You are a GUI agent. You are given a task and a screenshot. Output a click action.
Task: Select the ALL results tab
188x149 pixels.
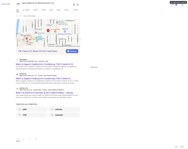[18, 10]
